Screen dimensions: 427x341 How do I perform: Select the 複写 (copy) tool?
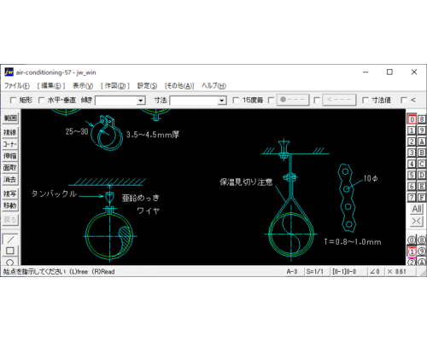tap(10, 194)
